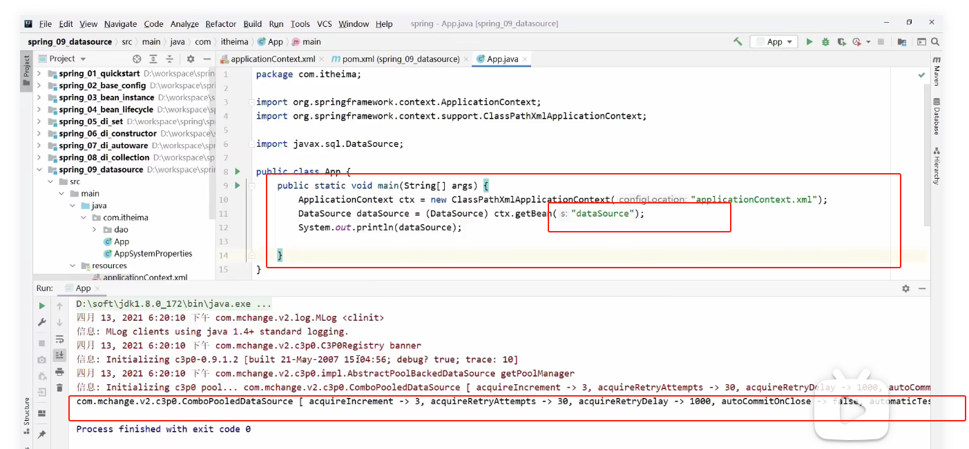Viewport: 969px width, 449px height.
Task: Click the Print icon in Run console
Action: (x=60, y=372)
